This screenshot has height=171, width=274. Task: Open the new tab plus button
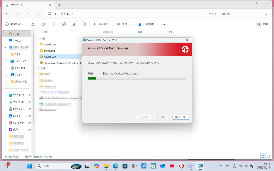(59, 5)
